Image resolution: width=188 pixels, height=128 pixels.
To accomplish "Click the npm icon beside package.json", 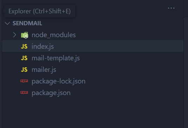I will (24, 93).
